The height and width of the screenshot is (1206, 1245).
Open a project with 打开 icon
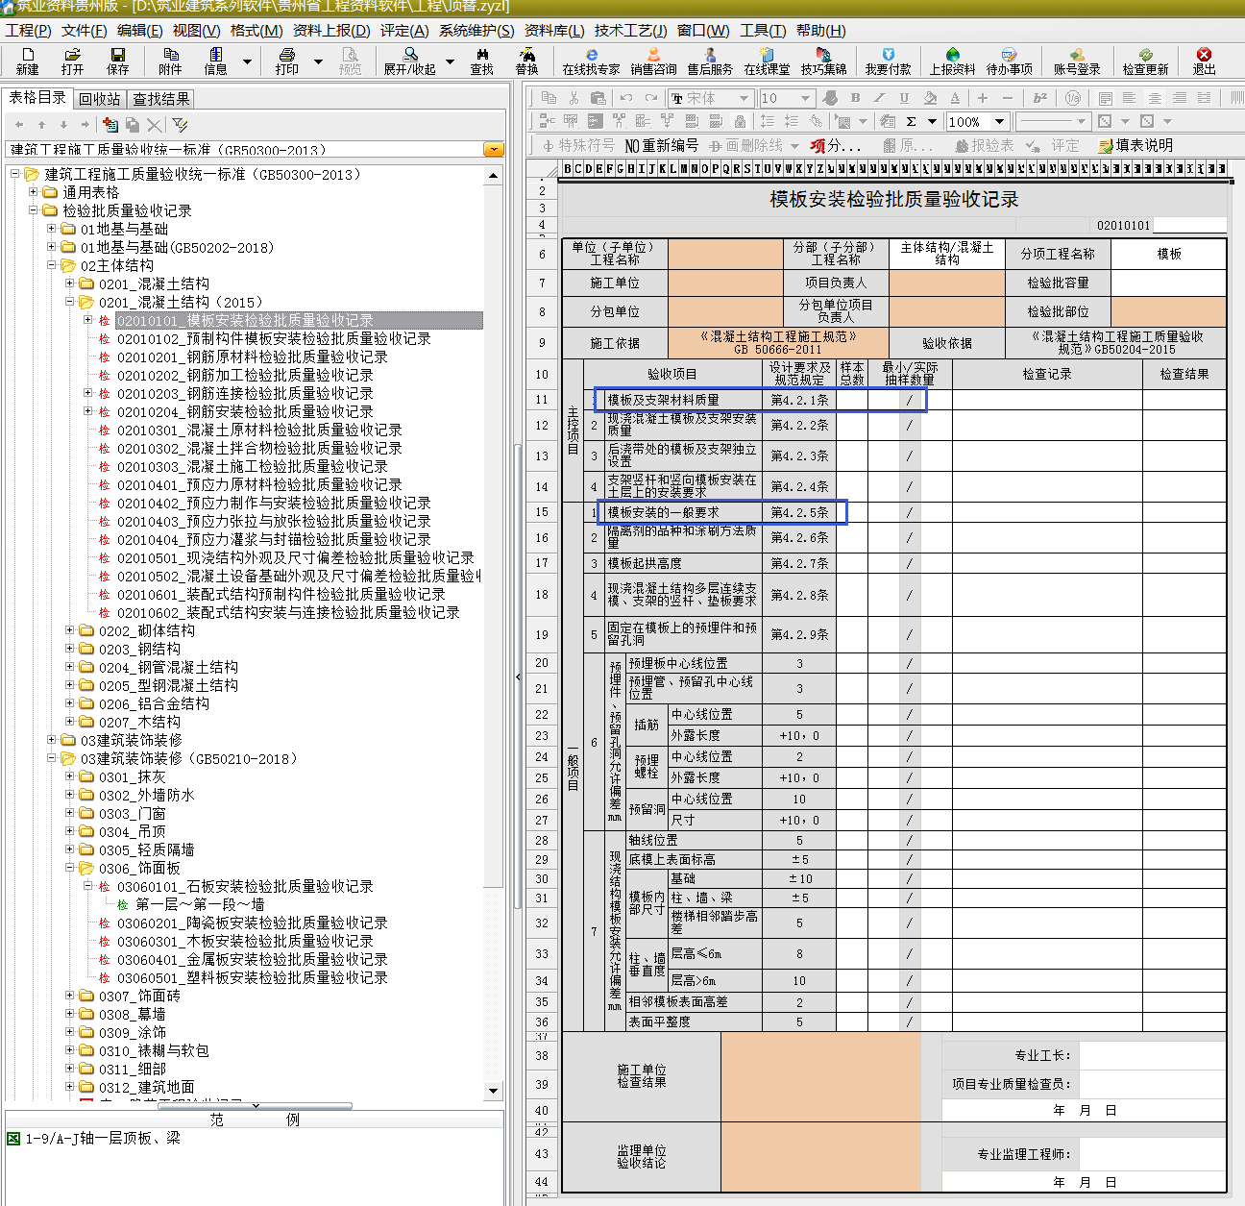tap(73, 61)
